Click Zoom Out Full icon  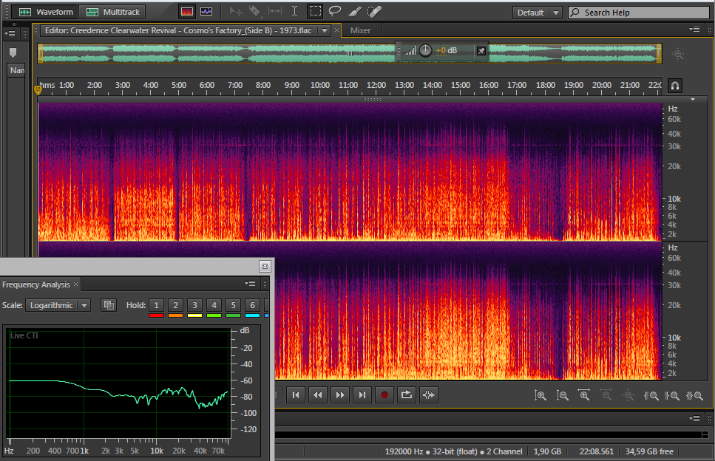point(628,395)
